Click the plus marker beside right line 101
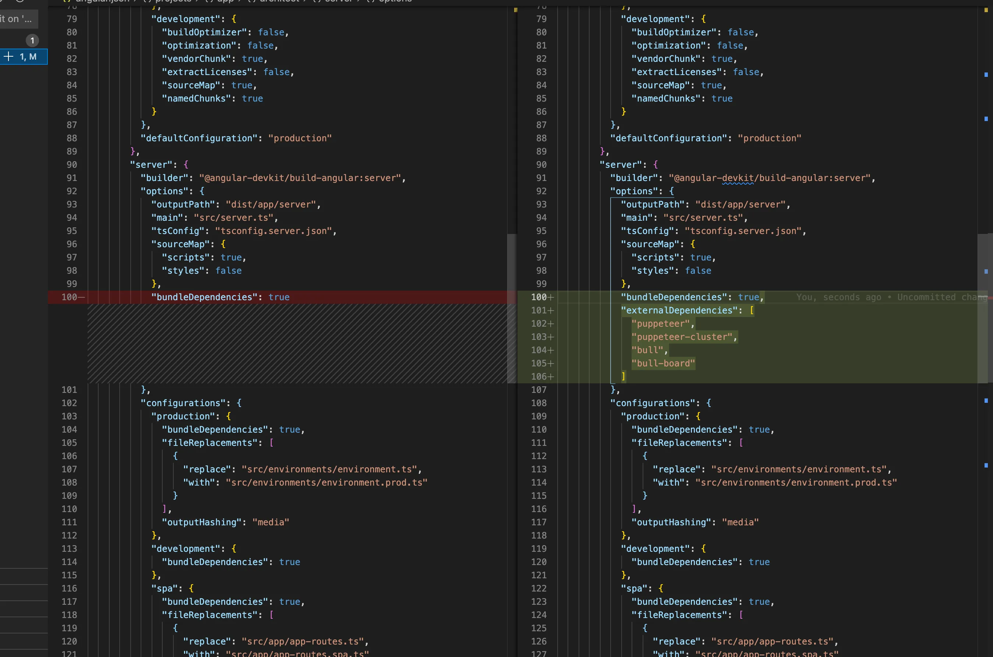 551,310
